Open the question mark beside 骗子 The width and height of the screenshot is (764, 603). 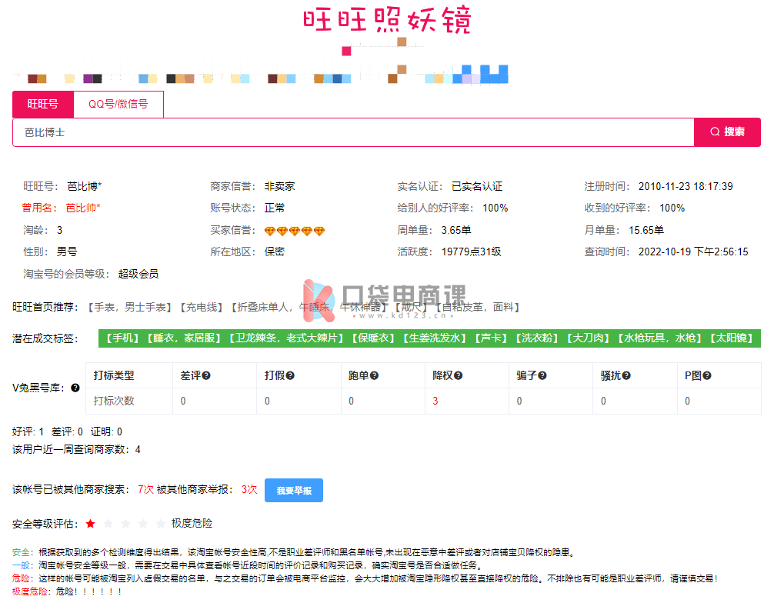[542, 375]
